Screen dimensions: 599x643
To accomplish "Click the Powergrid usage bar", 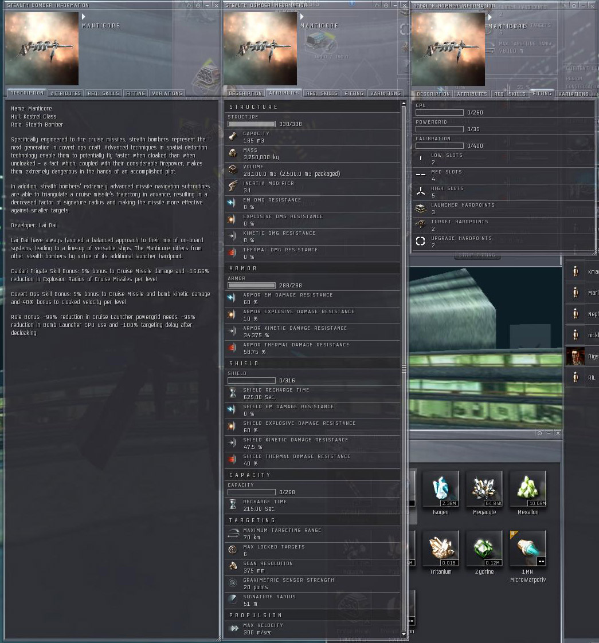I will [439, 129].
